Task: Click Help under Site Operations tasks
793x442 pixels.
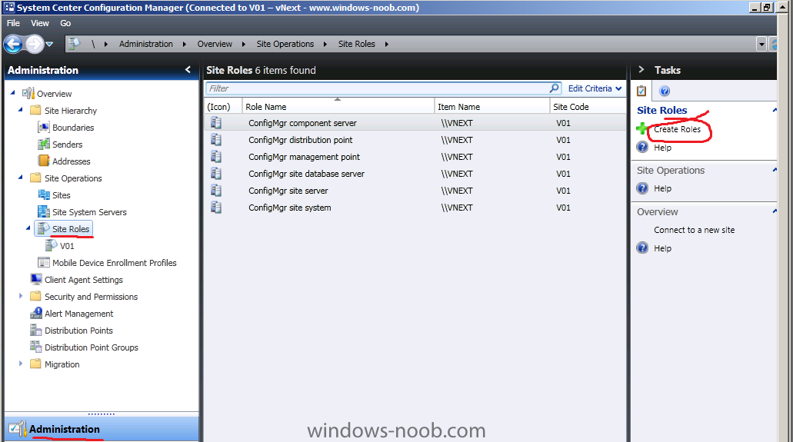Action: coord(662,188)
